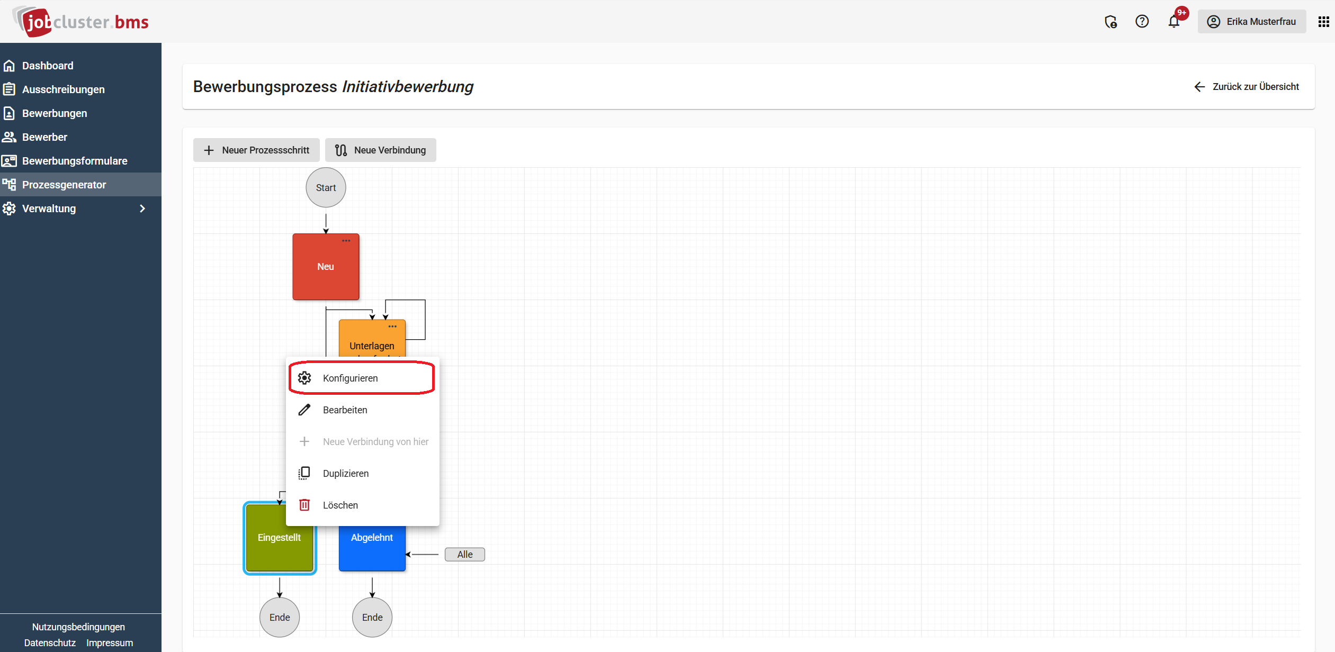Choose Neue Verbindung von hier entry
Screen dimensions: 1335x652
tap(362, 441)
